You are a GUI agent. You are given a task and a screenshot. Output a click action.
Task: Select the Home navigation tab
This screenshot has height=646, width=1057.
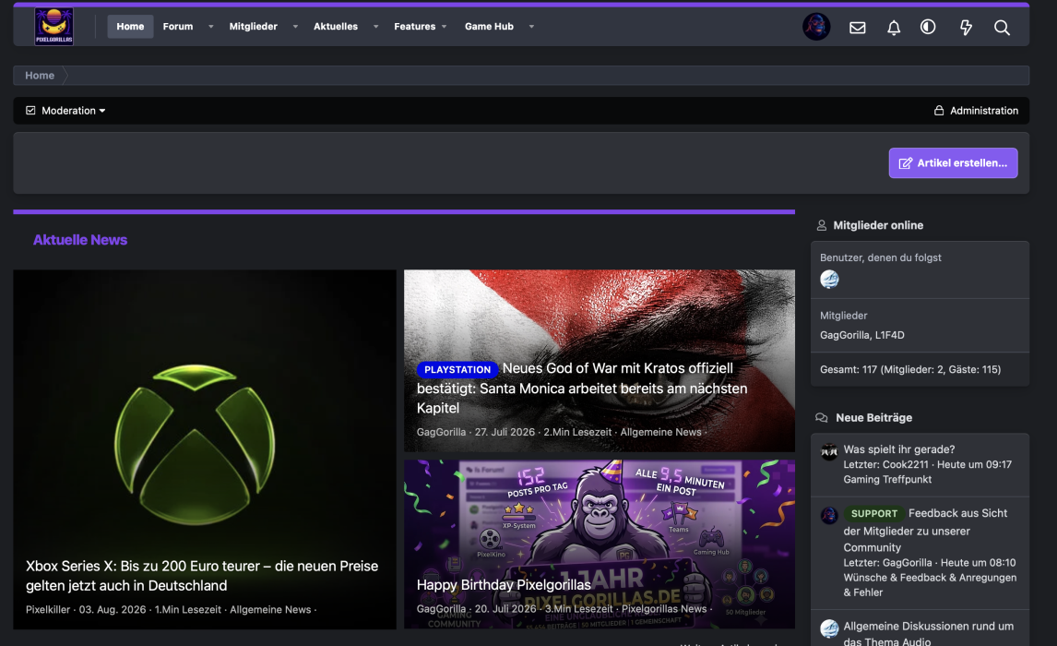pos(130,26)
